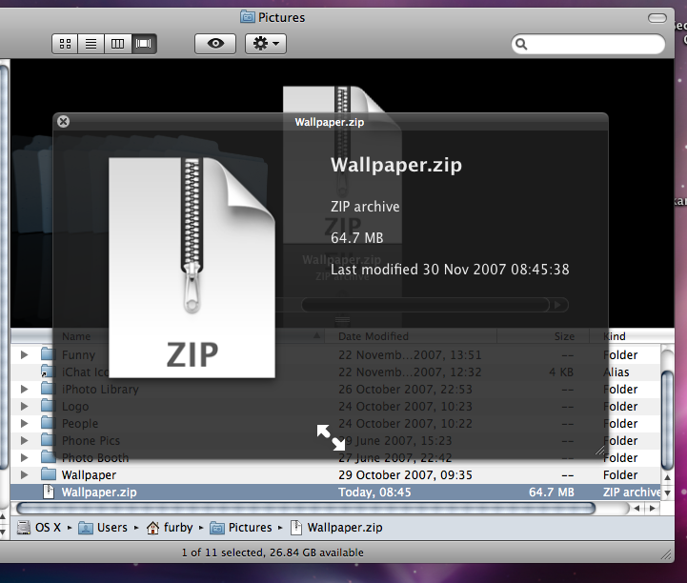Click the search magnifier icon
The width and height of the screenshot is (687, 583).
[521, 44]
